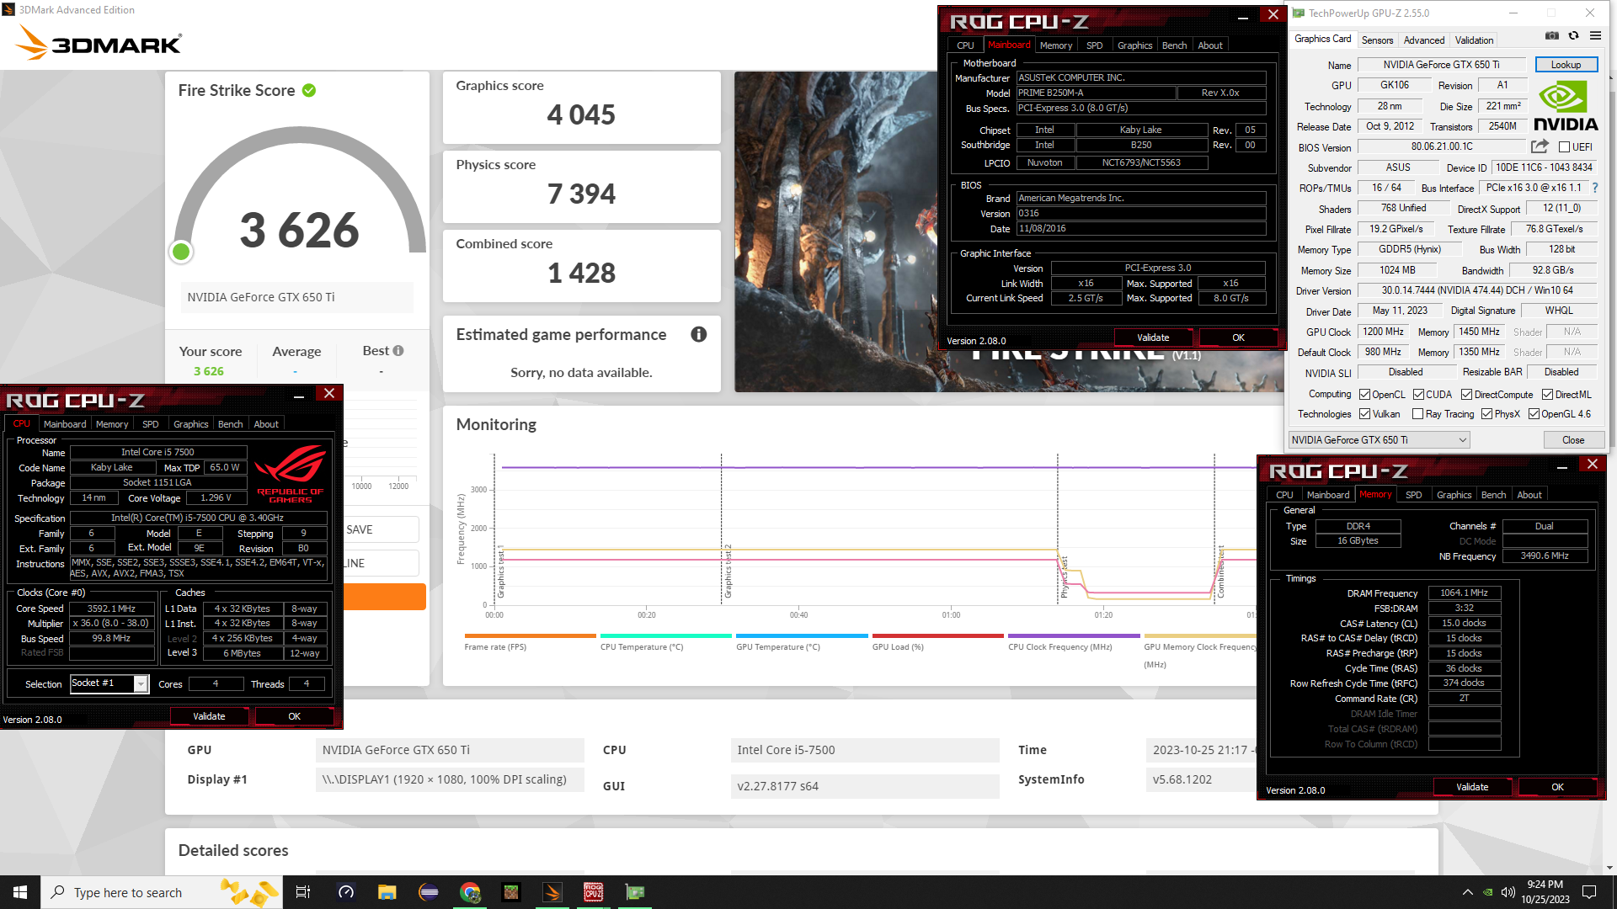
Task: Click OK in CPU tab CPU-Z window
Action: [x=294, y=716]
